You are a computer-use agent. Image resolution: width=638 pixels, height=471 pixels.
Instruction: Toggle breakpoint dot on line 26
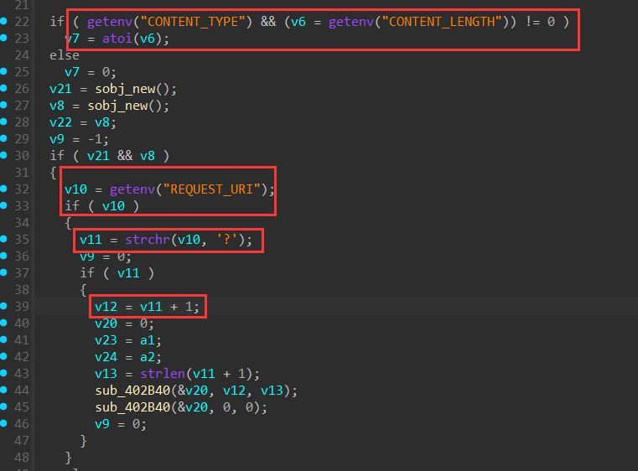coord(3,88)
